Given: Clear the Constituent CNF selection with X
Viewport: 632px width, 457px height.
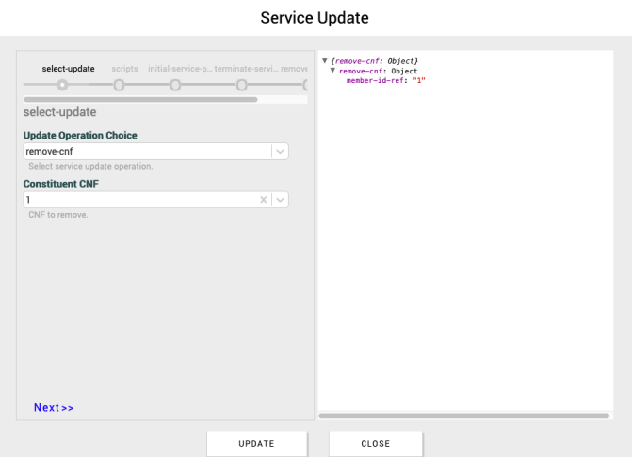Looking at the screenshot, I should coord(264,200).
